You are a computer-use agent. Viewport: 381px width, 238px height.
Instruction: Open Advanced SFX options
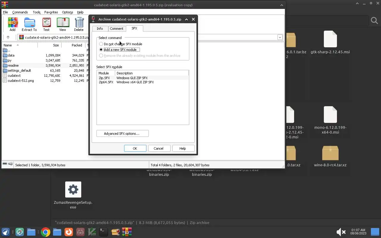122,134
